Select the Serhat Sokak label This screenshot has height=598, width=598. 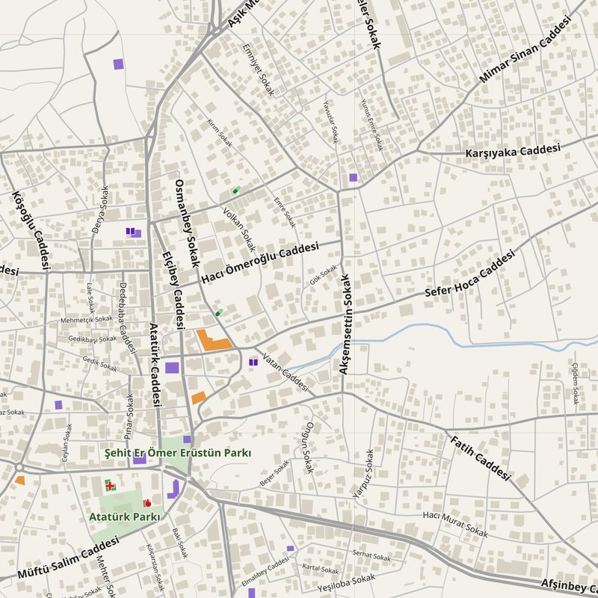tap(372, 555)
